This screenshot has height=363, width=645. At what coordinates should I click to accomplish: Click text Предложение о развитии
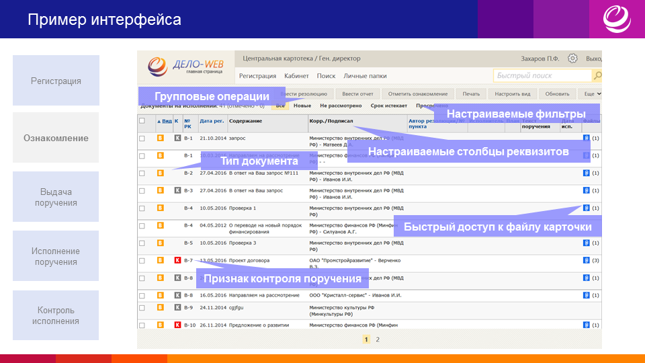(x=259, y=325)
